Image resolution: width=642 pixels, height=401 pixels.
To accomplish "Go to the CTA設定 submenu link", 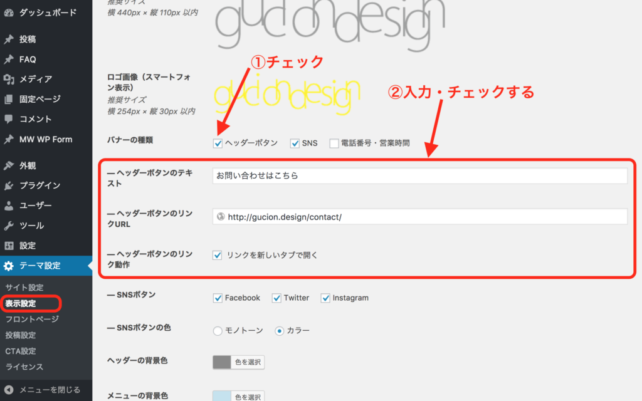I will tap(21, 351).
